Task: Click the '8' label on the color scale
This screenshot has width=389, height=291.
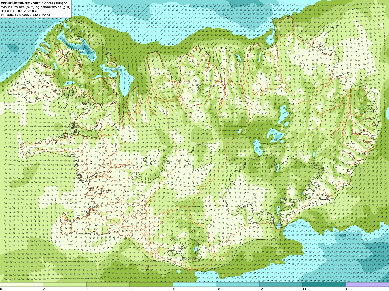Action: point(174,289)
